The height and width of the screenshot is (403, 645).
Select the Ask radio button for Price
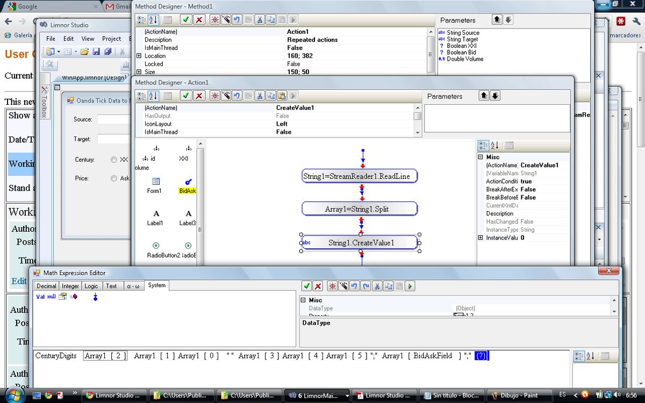(x=113, y=178)
